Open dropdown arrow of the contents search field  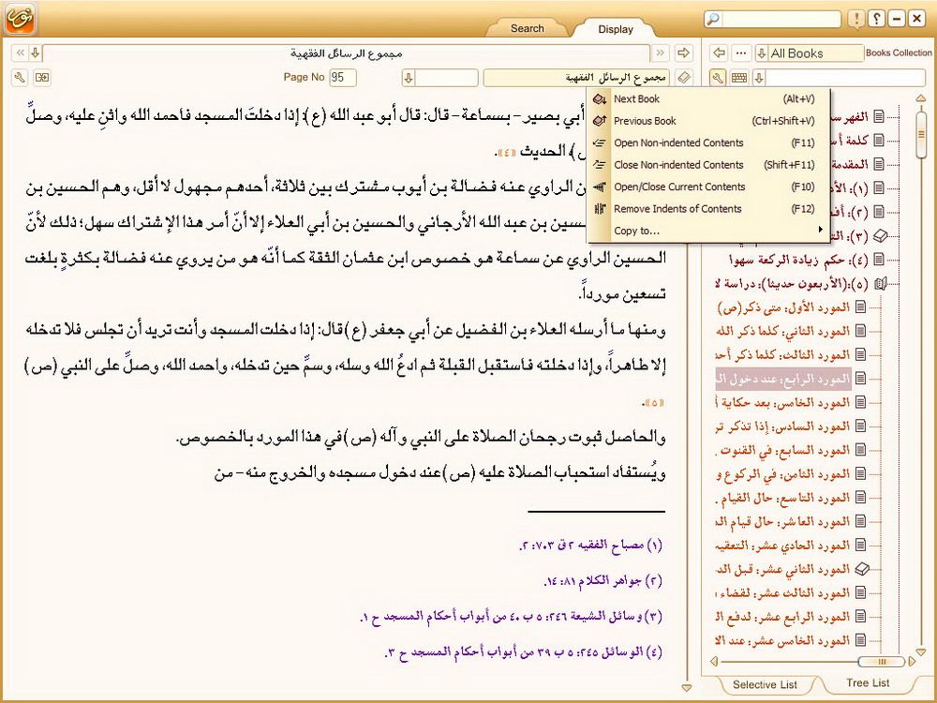pyautogui.click(x=759, y=77)
